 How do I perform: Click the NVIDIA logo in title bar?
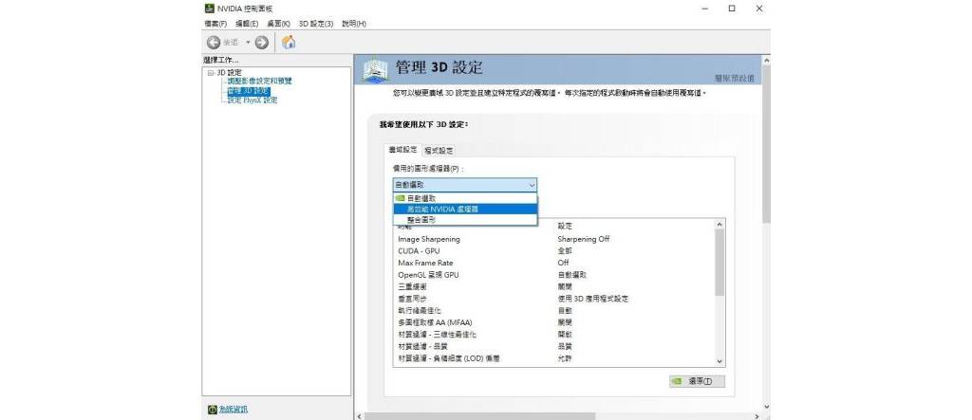point(210,9)
